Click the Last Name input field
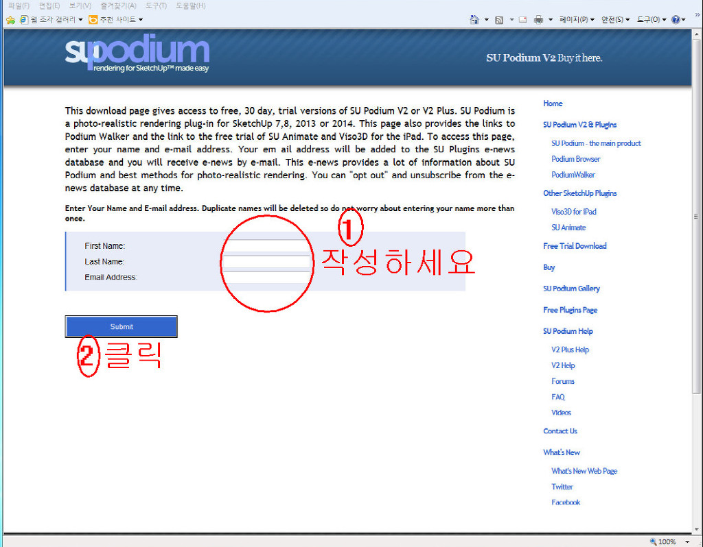 [x=267, y=261]
